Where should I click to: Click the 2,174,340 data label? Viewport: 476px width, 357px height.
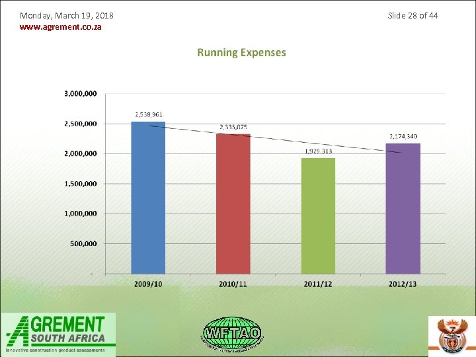pos(403,137)
